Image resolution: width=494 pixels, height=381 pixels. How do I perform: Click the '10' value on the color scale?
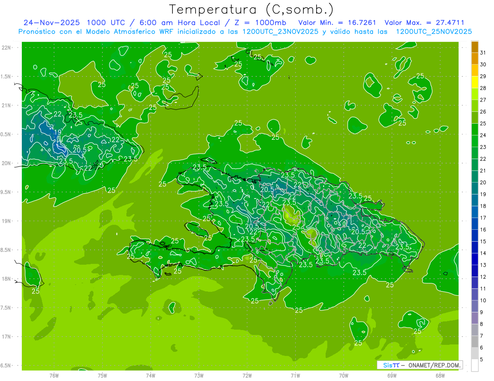(483, 300)
